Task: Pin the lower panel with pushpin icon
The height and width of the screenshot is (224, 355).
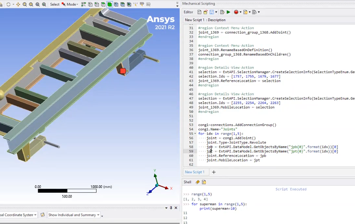Action: tap(171, 208)
